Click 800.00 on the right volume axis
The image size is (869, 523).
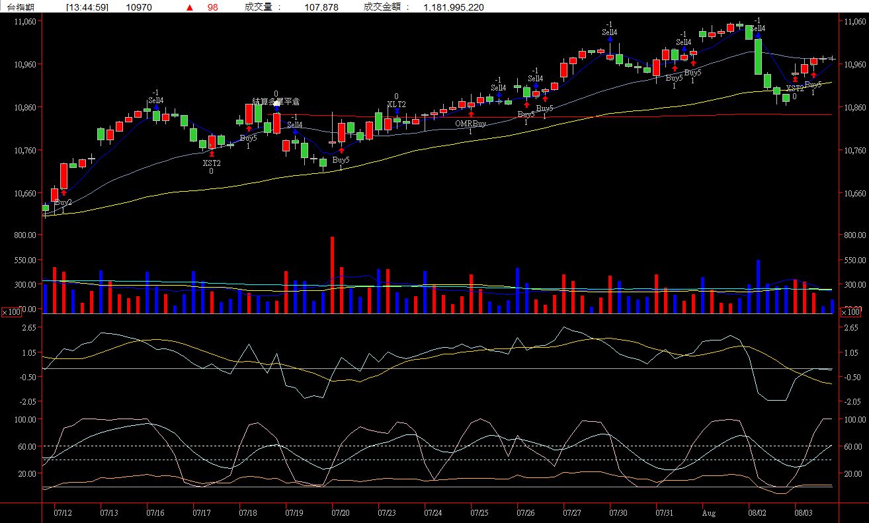(854, 235)
